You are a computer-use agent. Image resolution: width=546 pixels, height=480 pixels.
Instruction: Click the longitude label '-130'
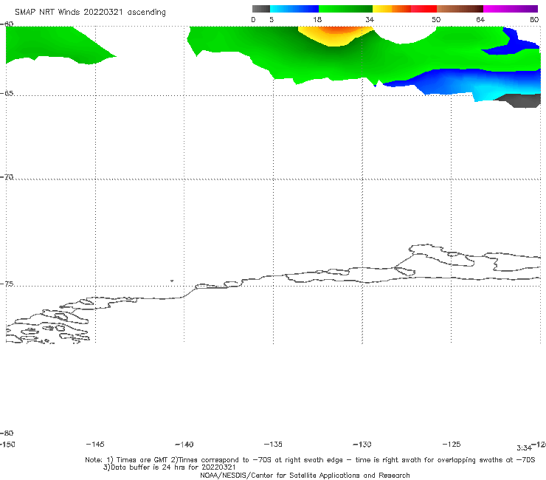362,445
